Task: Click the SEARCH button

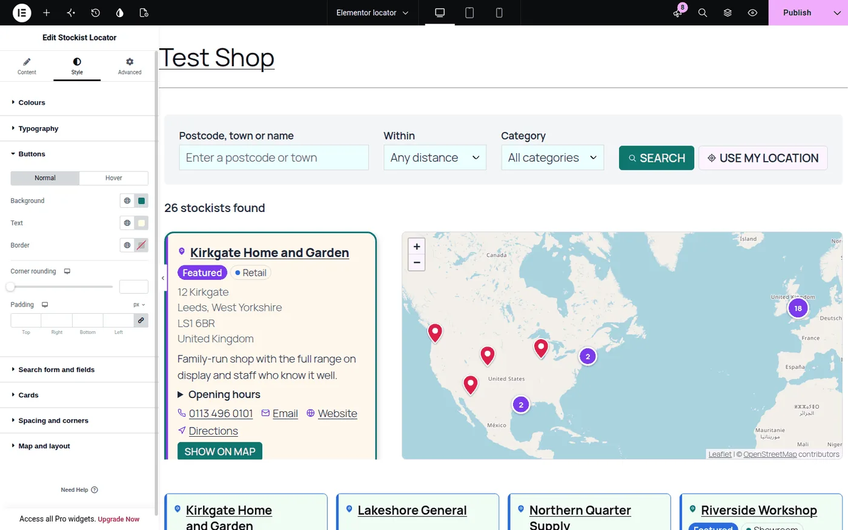Action: coord(657,158)
